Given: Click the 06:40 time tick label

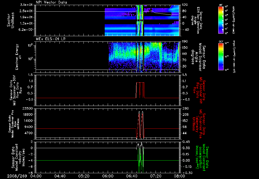Looking at the screenshot, I should point(132,176).
